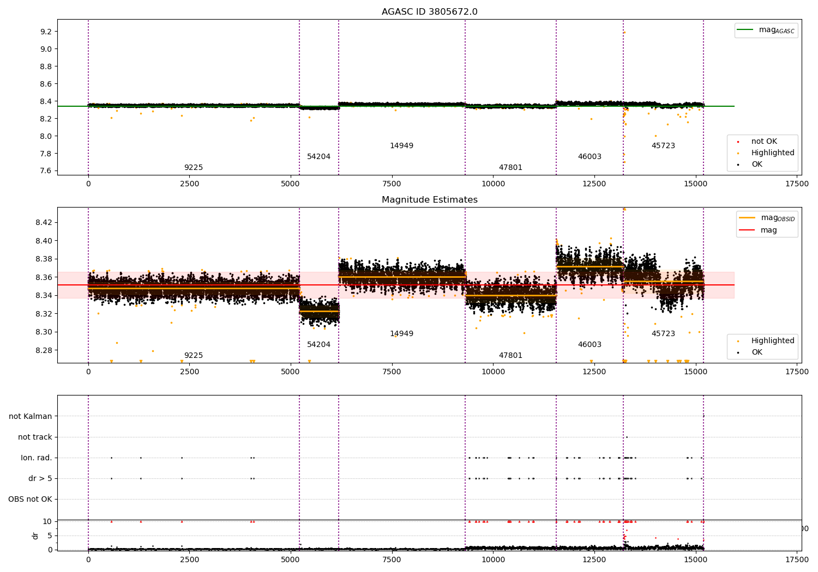Click obsid label 14949 in the AGASC ID plot

(401, 146)
